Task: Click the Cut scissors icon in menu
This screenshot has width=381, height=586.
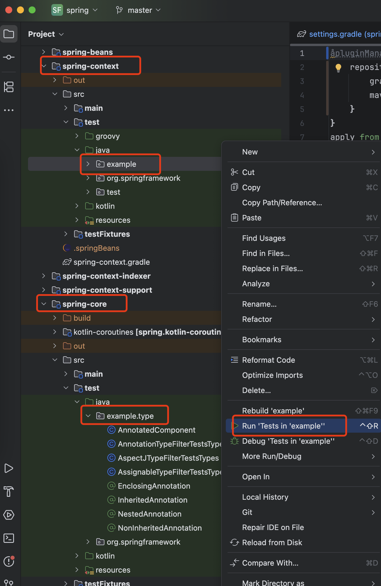Action: pyautogui.click(x=235, y=172)
